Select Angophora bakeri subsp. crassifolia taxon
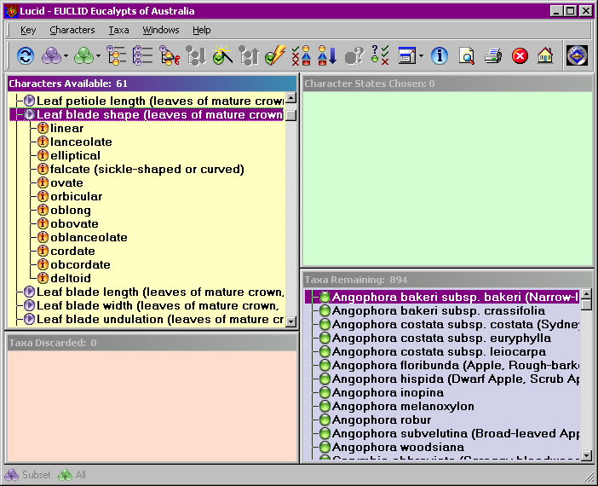This screenshot has height=486, width=598. (x=438, y=310)
